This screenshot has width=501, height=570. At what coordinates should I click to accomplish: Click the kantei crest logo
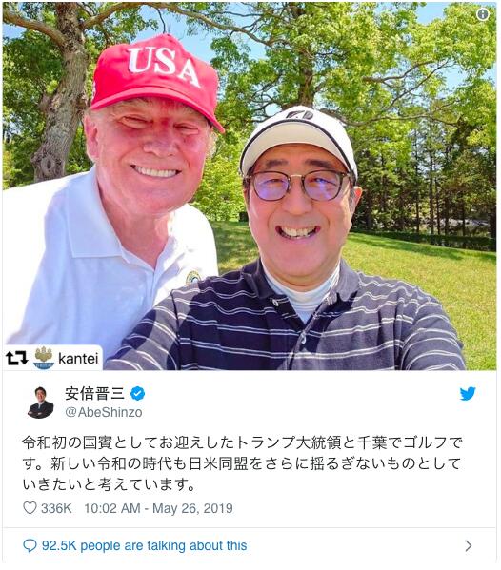pyautogui.click(x=44, y=358)
